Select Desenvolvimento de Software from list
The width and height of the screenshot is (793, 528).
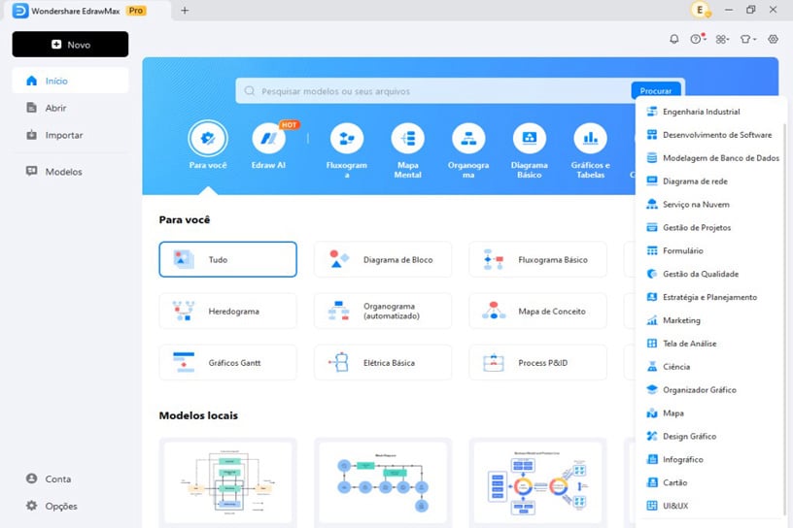pyautogui.click(x=710, y=135)
